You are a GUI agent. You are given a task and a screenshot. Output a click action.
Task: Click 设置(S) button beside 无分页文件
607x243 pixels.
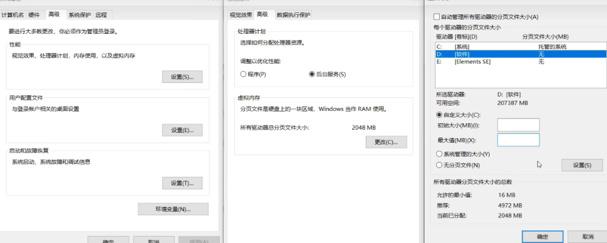point(582,165)
